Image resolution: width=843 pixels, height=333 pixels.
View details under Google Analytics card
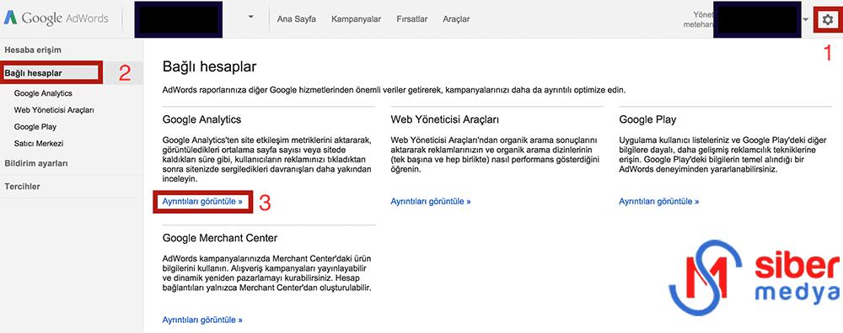coord(202,201)
